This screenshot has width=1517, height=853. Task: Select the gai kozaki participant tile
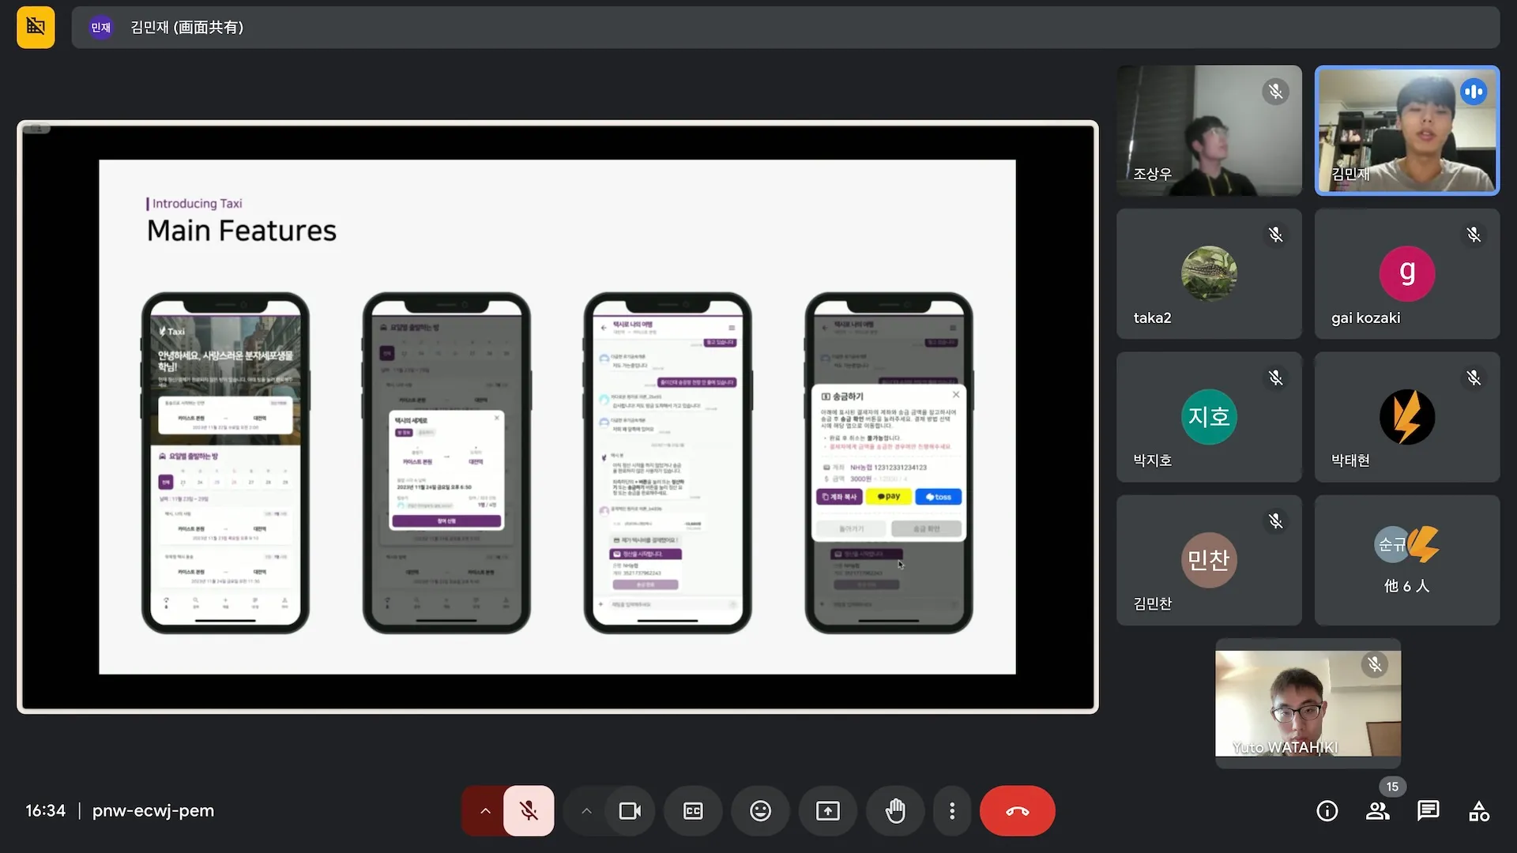[x=1406, y=274]
